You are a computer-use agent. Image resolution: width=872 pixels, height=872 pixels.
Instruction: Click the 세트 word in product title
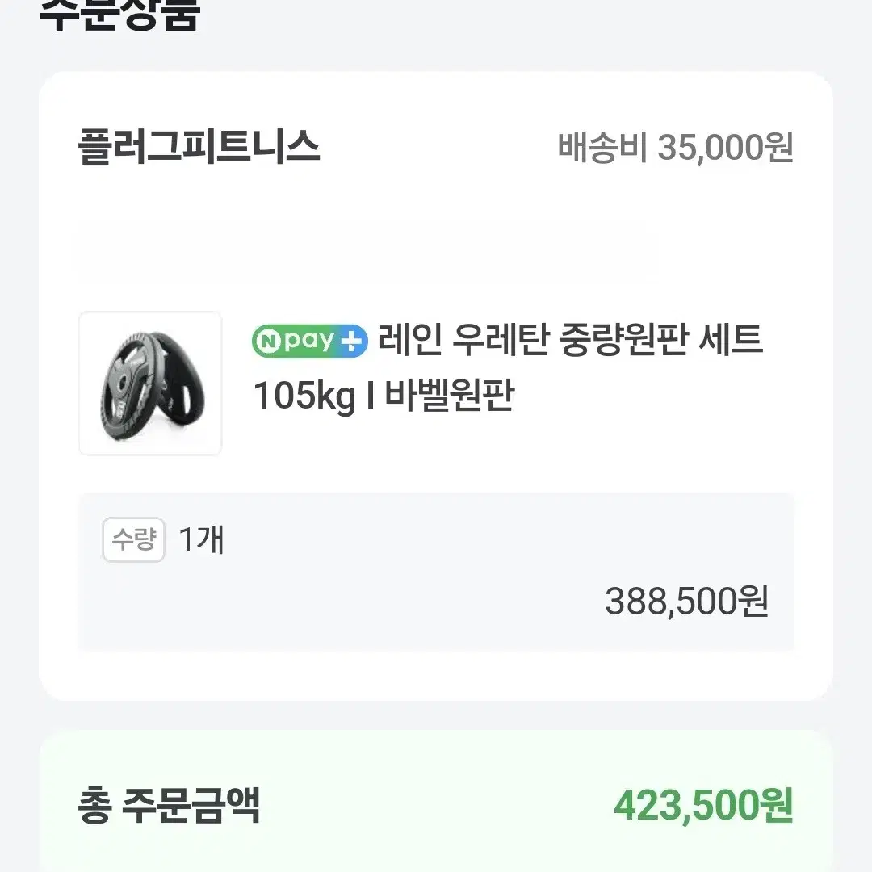point(730,340)
